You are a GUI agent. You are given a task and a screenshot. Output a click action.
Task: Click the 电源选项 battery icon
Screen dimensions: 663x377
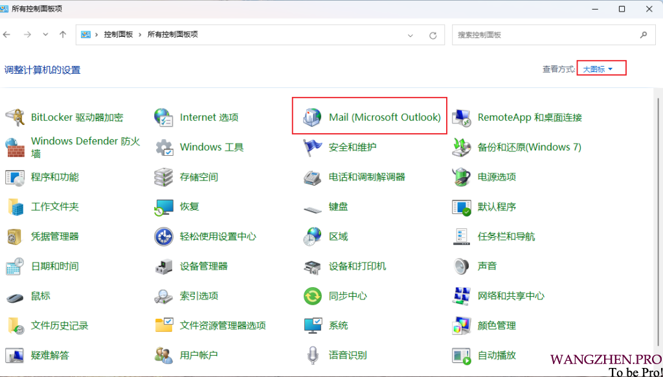tap(461, 177)
